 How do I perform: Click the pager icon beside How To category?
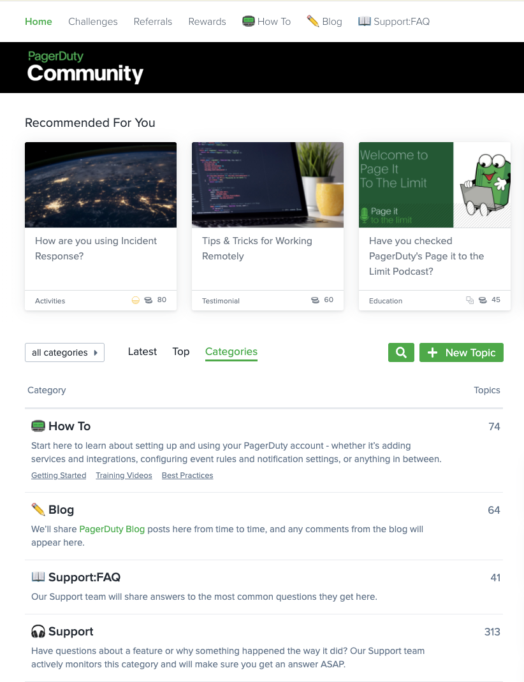coord(38,426)
